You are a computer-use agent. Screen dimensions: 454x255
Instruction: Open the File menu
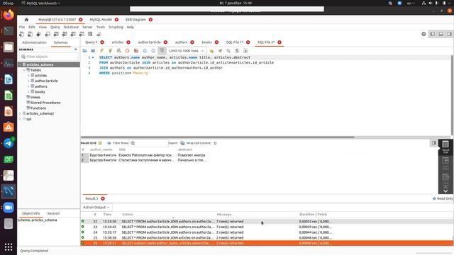coord(22,27)
